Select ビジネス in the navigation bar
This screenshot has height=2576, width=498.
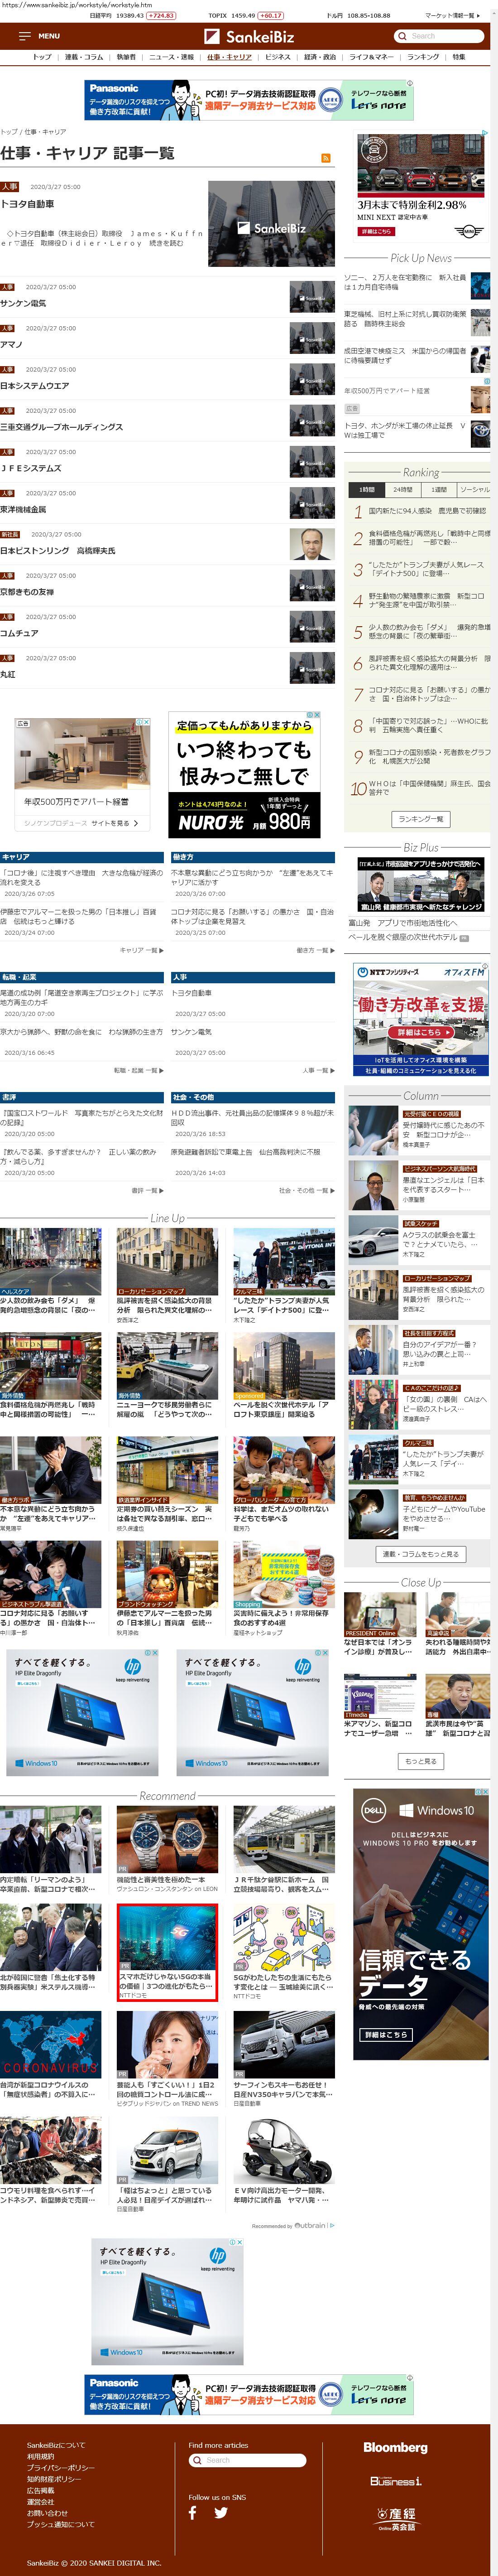coord(277,57)
